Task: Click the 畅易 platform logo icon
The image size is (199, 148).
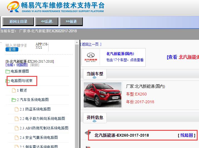Action: point(13,7)
